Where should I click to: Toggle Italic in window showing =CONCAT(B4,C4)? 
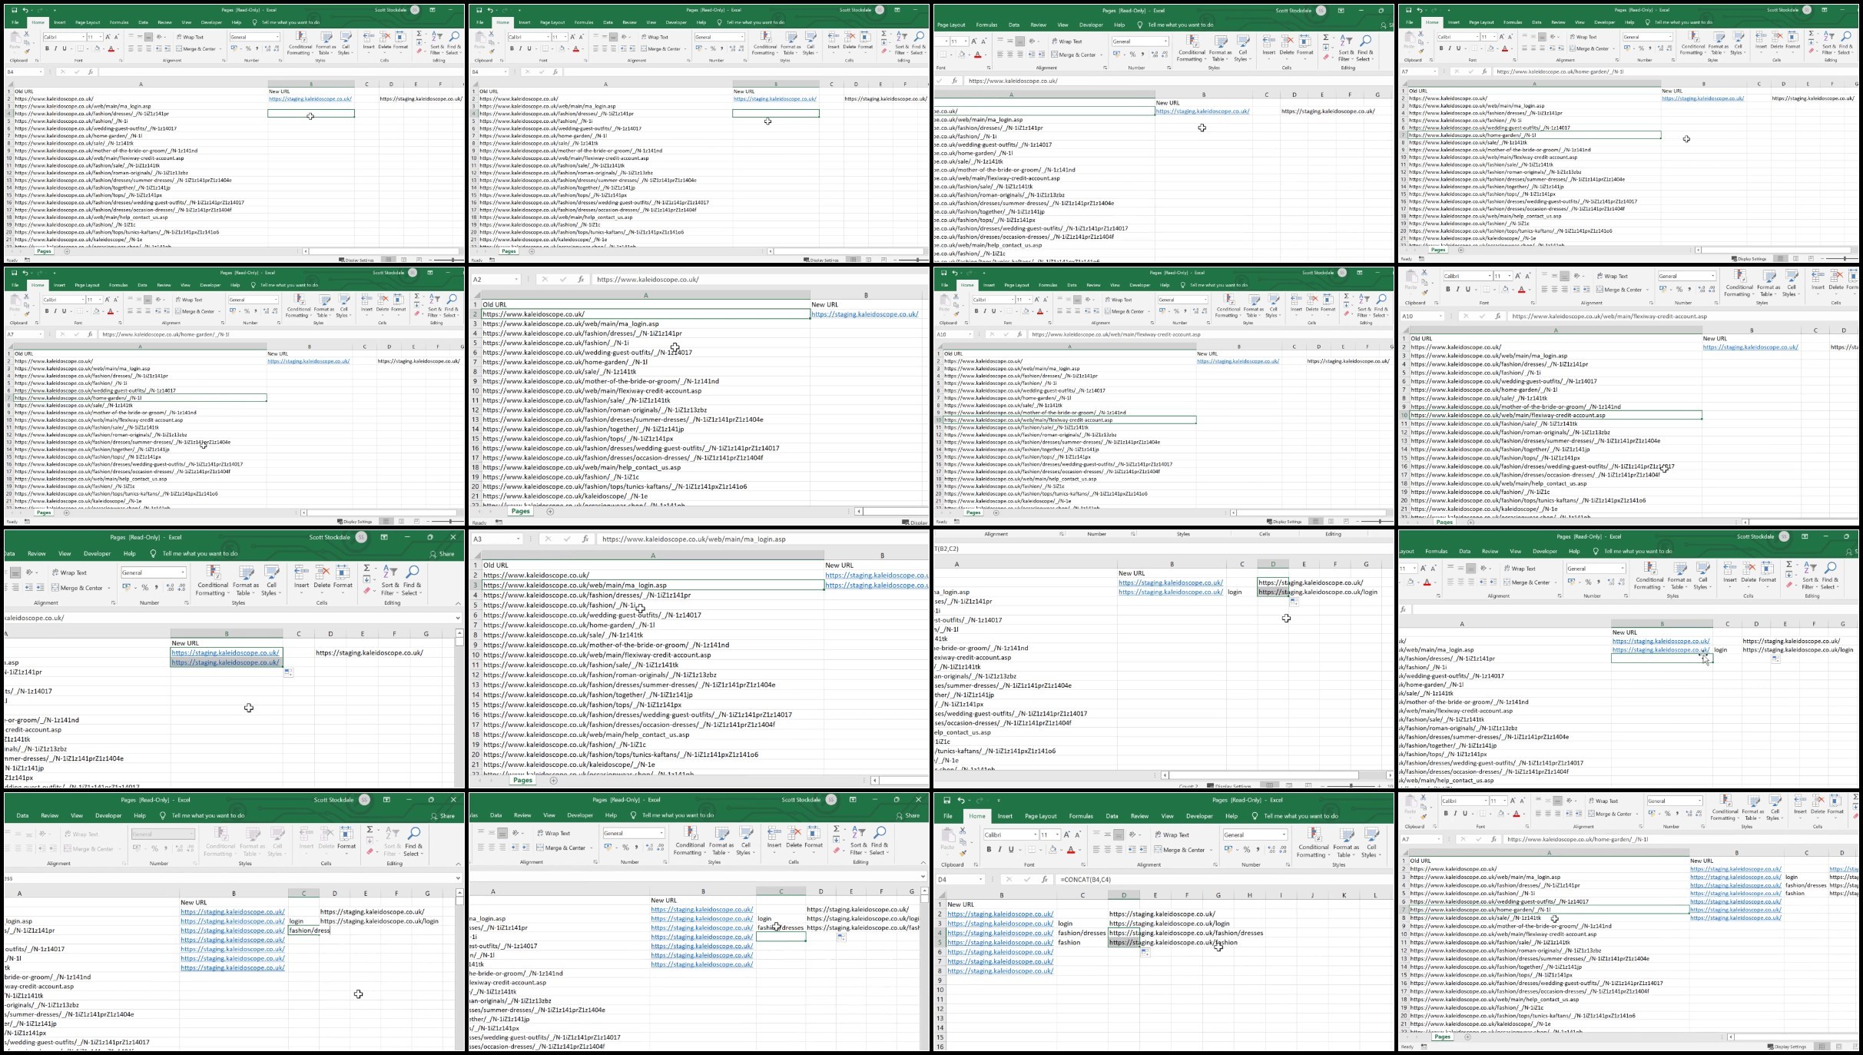(x=999, y=849)
